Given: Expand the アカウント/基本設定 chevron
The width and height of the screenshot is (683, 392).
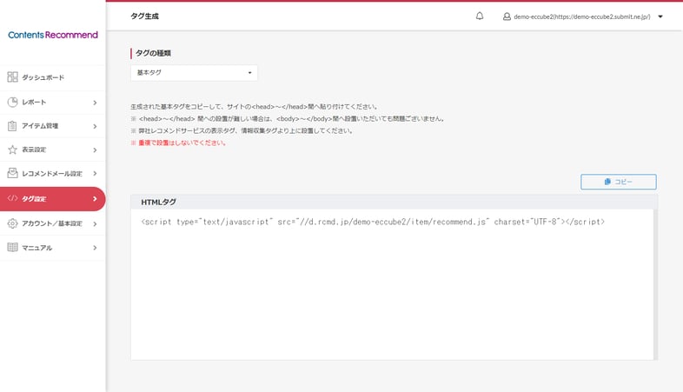Looking at the screenshot, I should point(95,224).
